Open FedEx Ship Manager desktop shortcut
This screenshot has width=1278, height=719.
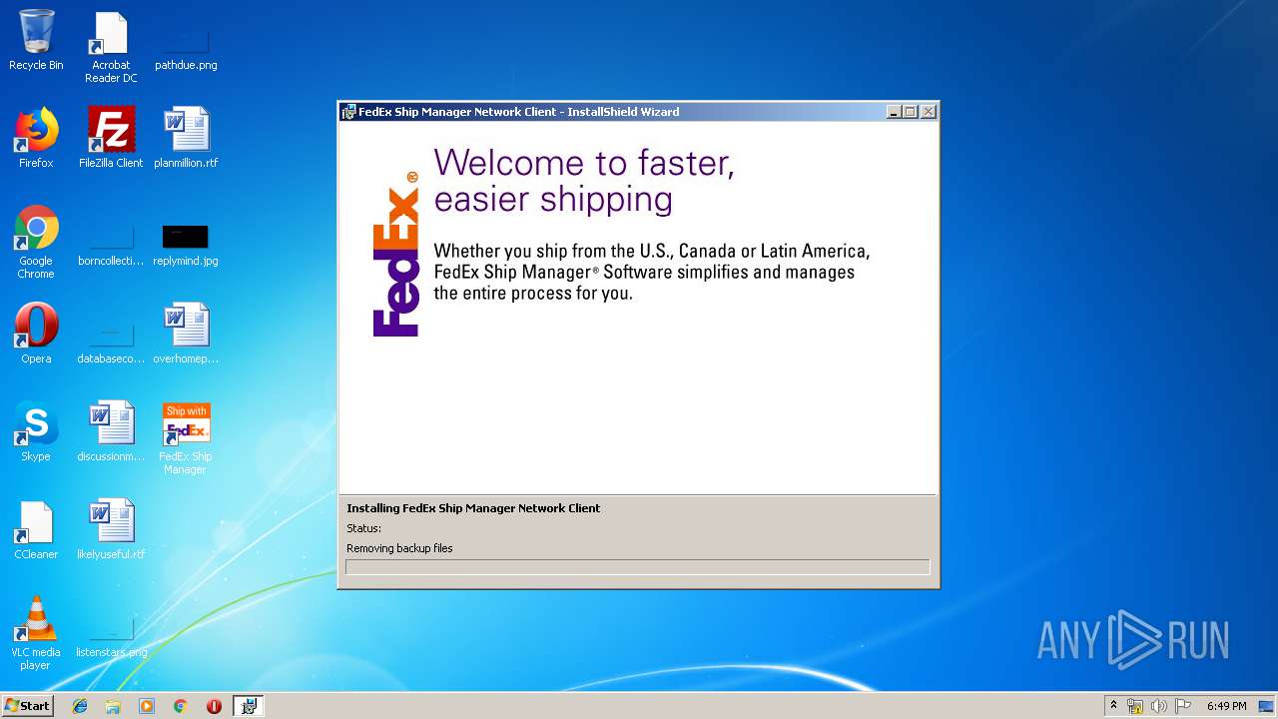click(x=186, y=437)
